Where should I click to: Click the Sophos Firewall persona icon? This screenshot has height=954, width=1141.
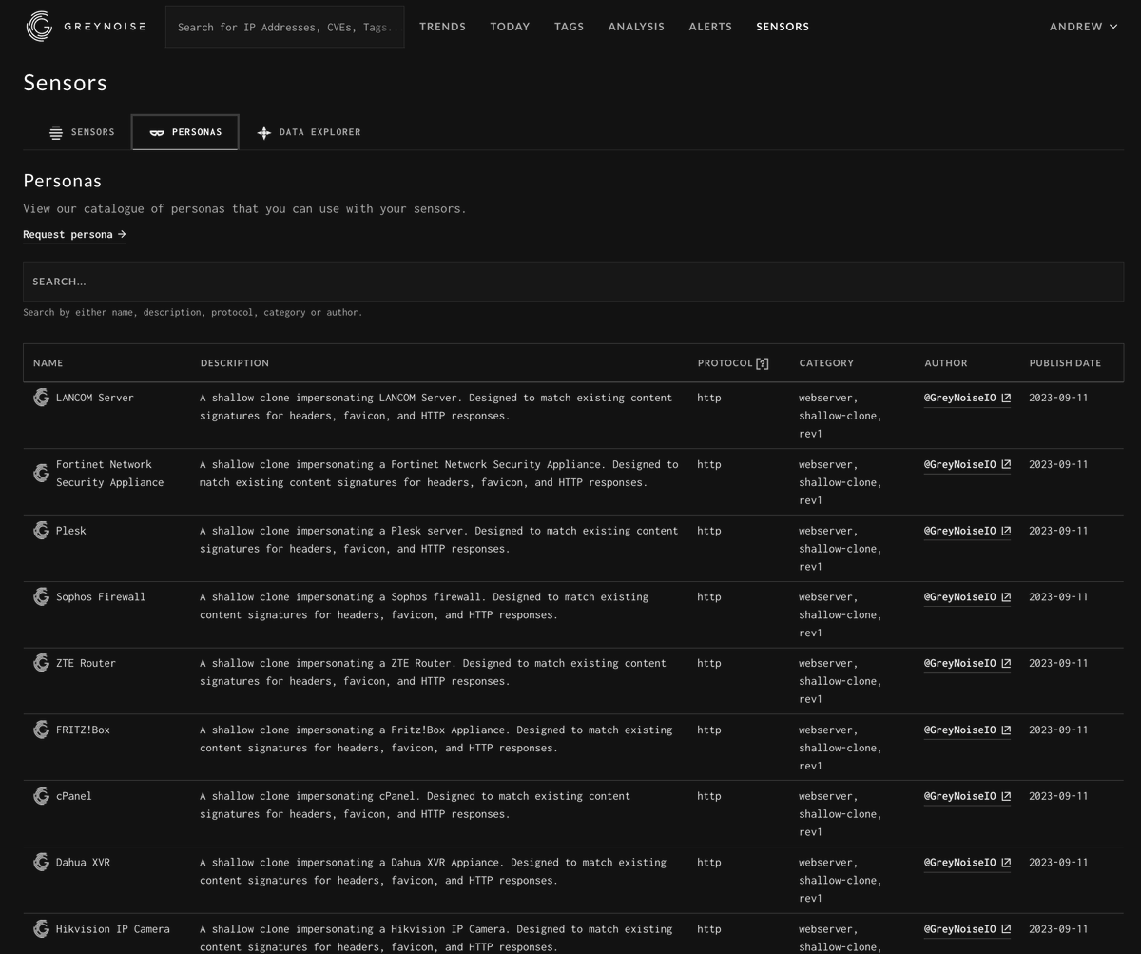point(41,596)
